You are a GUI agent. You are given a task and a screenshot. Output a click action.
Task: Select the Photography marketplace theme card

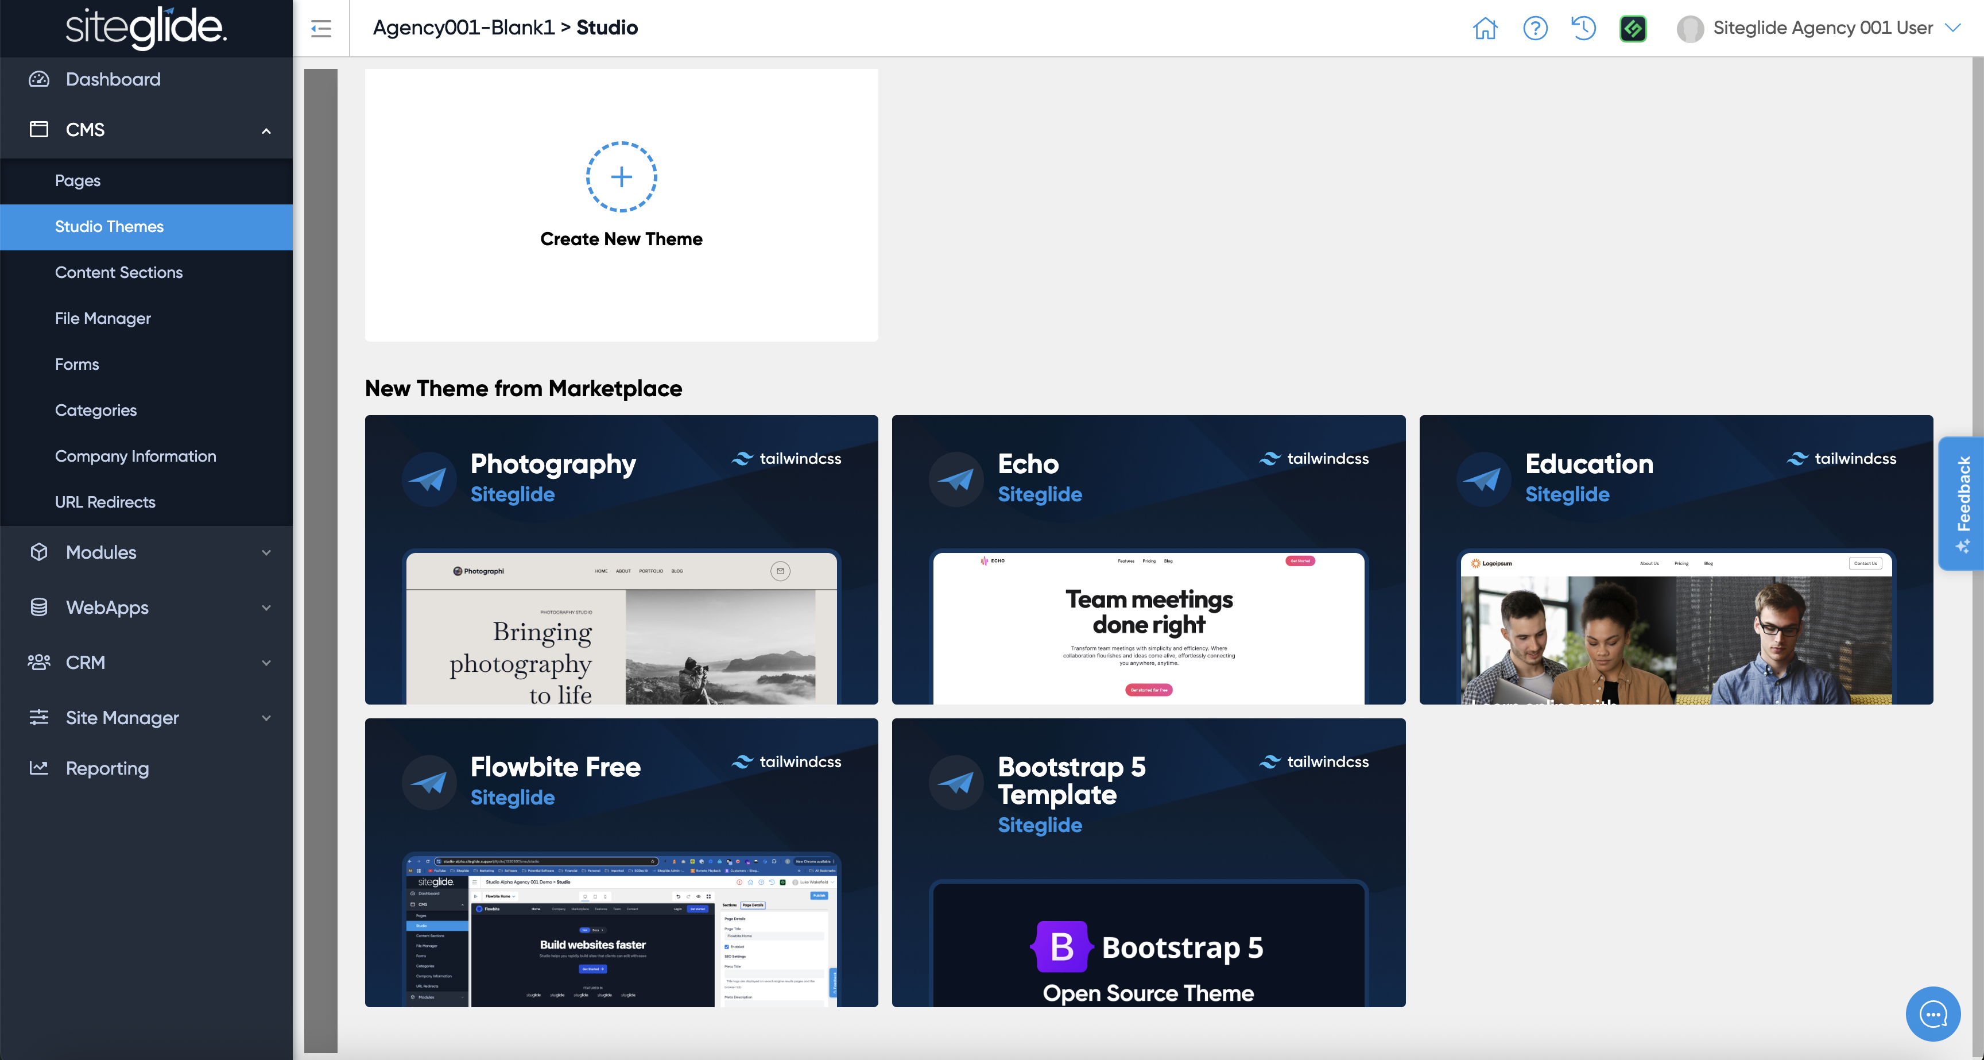tap(621, 559)
